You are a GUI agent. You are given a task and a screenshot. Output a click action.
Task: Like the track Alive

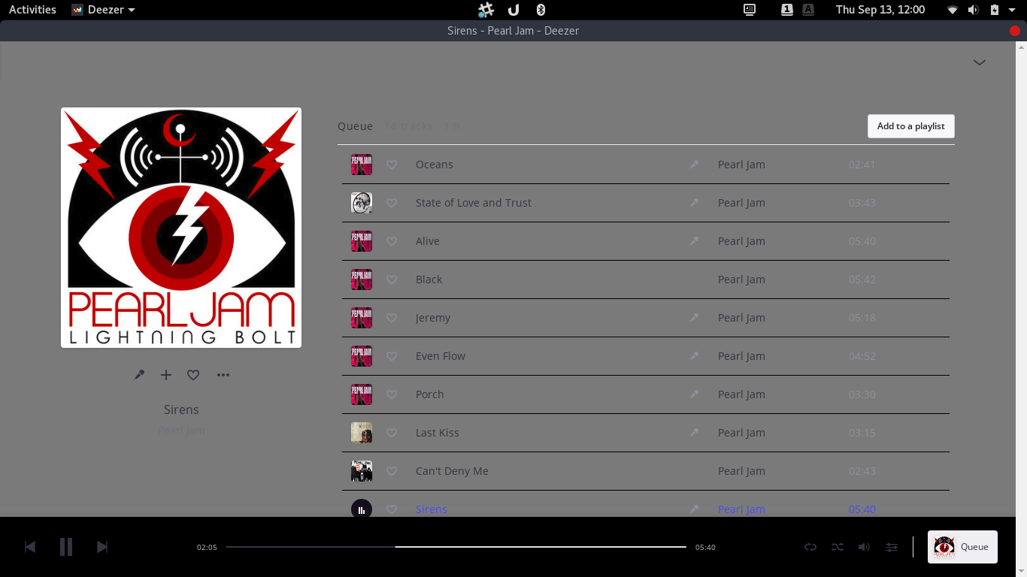392,241
